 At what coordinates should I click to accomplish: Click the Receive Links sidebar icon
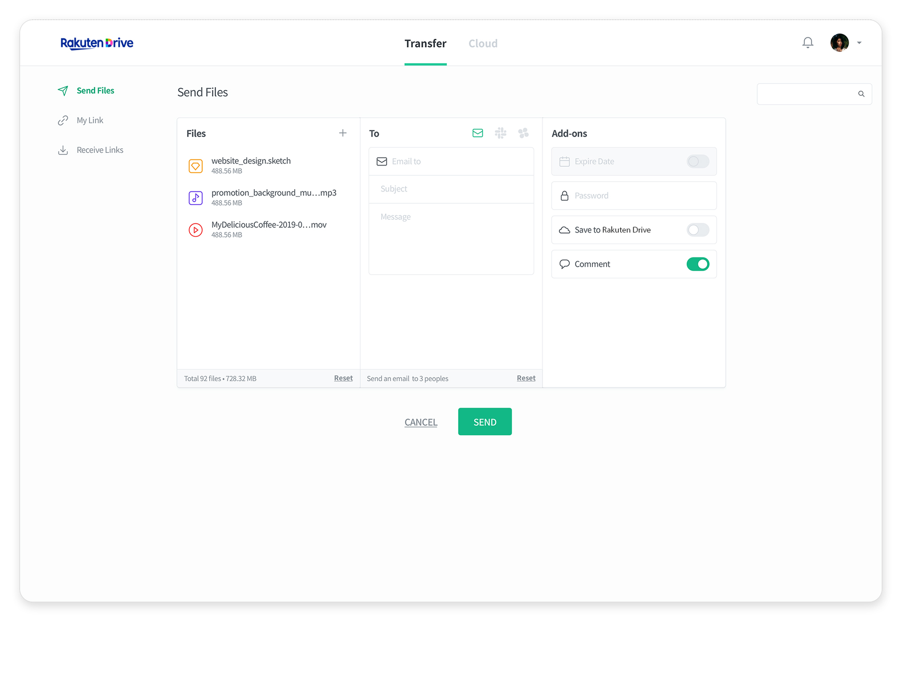[64, 149]
